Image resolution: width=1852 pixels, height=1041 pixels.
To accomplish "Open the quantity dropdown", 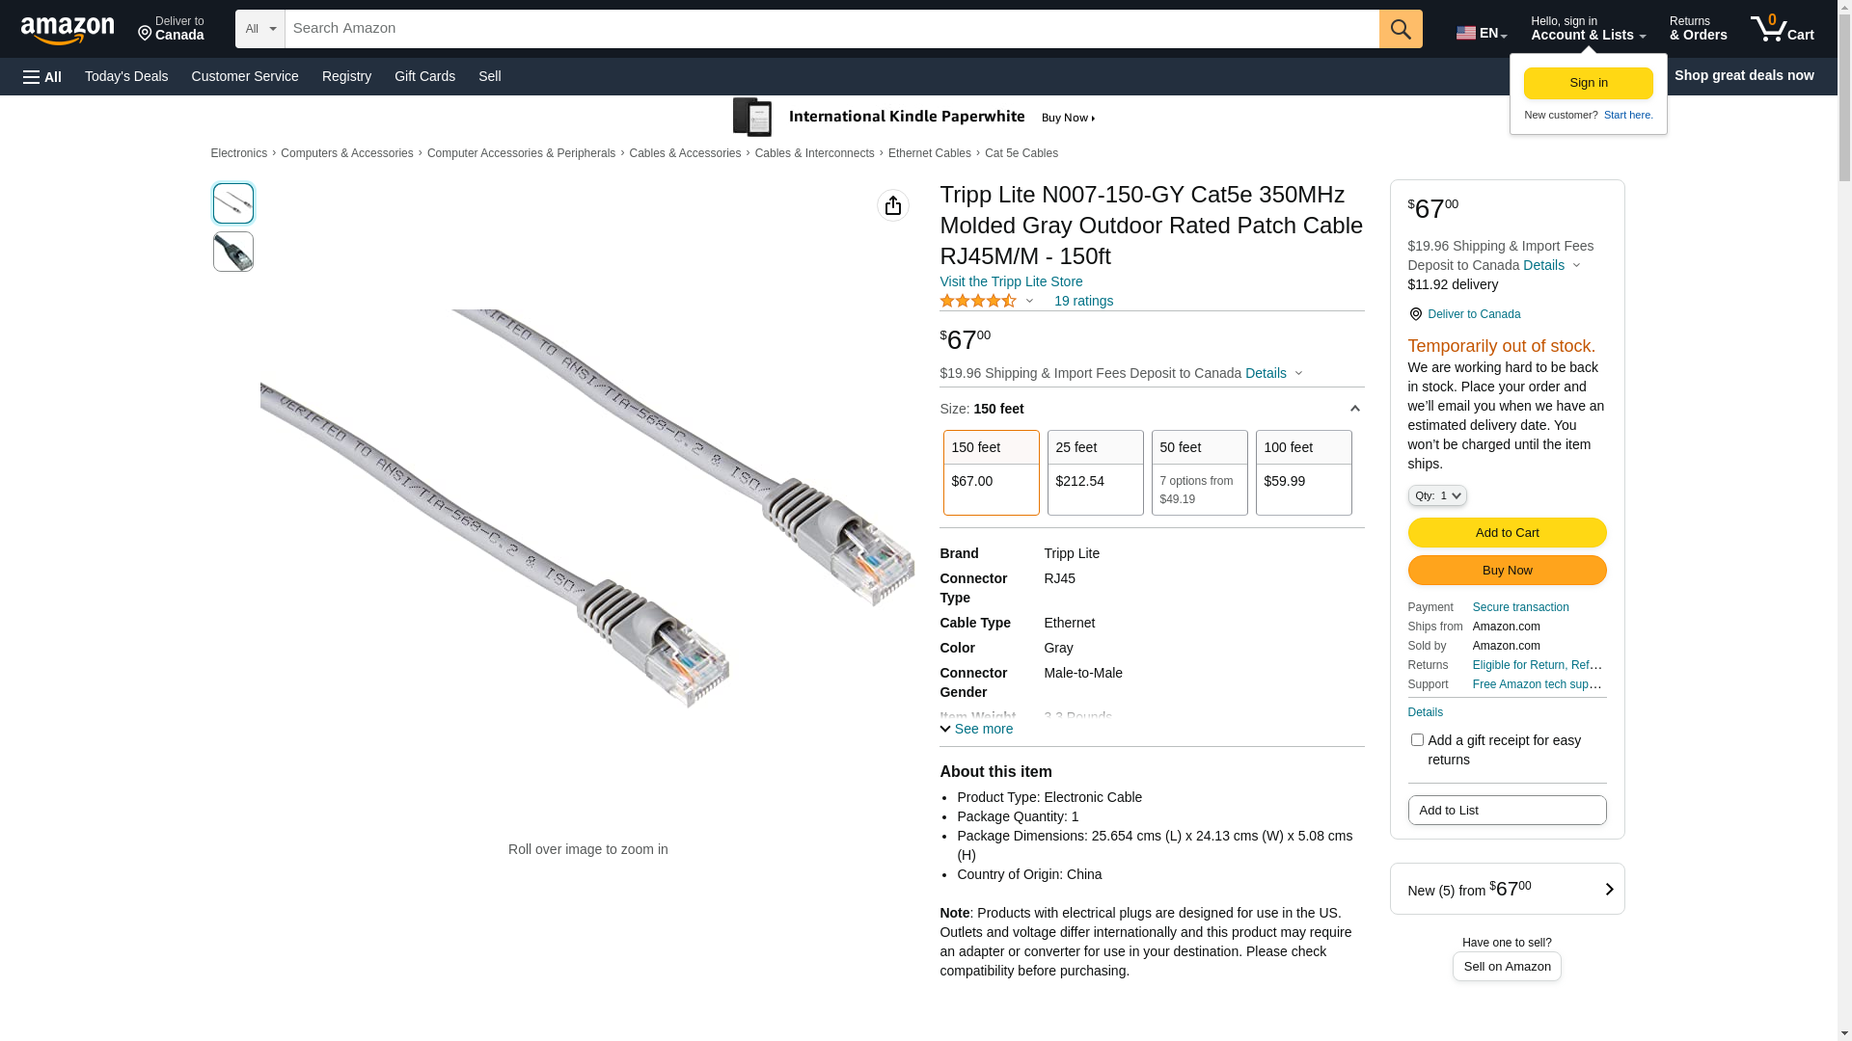I will (1437, 495).
